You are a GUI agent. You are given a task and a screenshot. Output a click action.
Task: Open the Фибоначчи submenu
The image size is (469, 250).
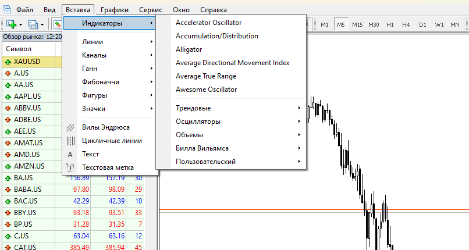[x=109, y=82]
